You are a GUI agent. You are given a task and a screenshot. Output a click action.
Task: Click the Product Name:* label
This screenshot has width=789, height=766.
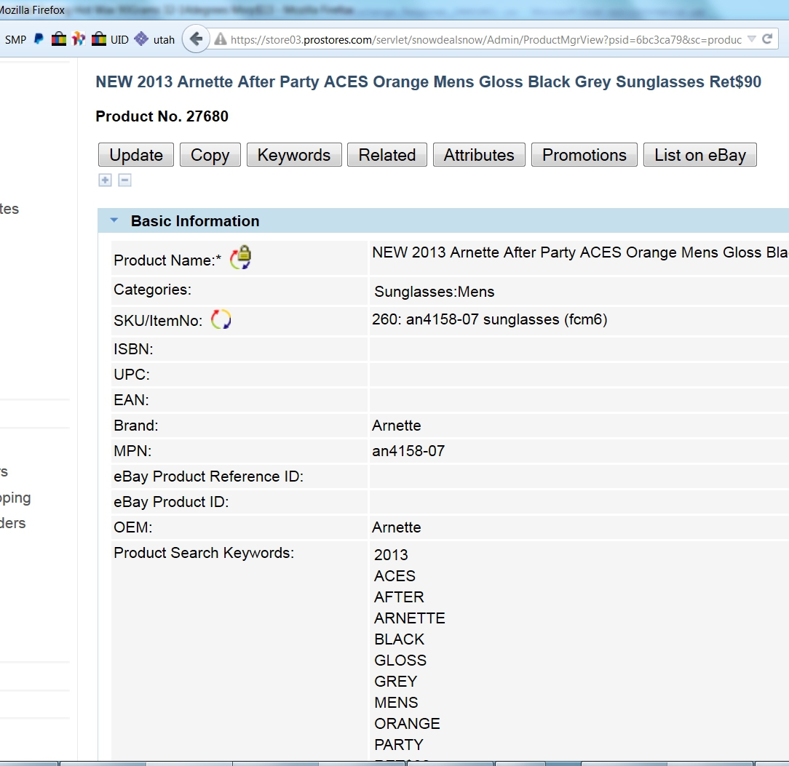click(167, 260)
